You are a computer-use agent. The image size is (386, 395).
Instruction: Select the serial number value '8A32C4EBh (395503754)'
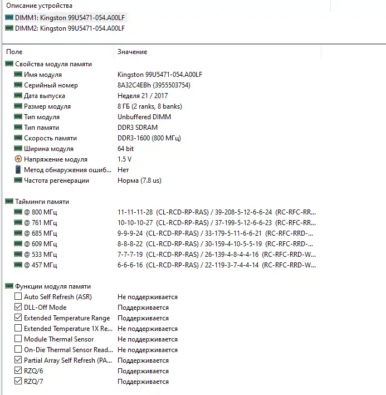pos(154,85)
